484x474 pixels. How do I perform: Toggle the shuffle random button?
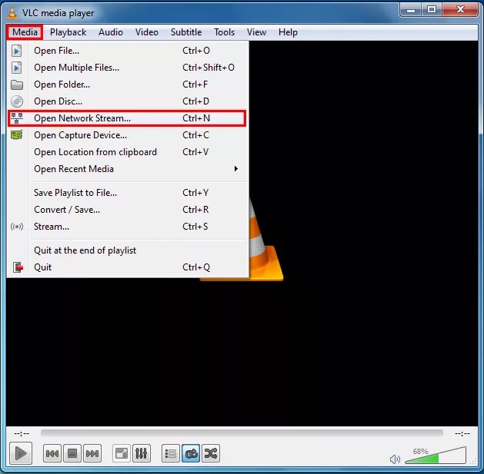click(211, 453)
